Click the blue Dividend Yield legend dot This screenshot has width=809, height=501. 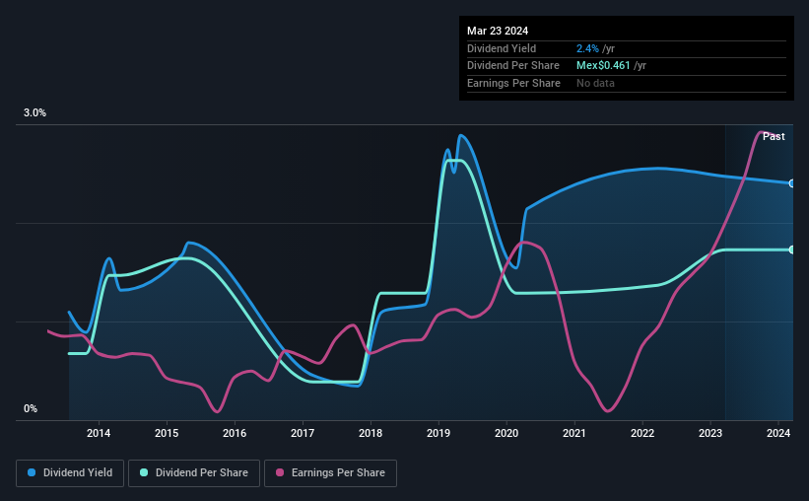click(x=32, y=472)
